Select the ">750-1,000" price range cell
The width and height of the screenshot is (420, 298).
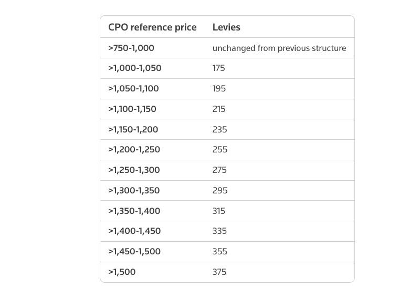(131, 48)
